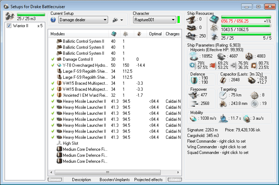279x185 pixels.
Task: Click the align time icon showing 11.7 s
Action: tap(223, 119)
